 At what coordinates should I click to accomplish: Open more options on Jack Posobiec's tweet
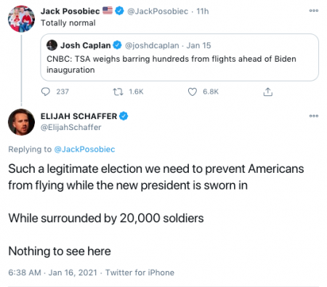pos(314,11)
